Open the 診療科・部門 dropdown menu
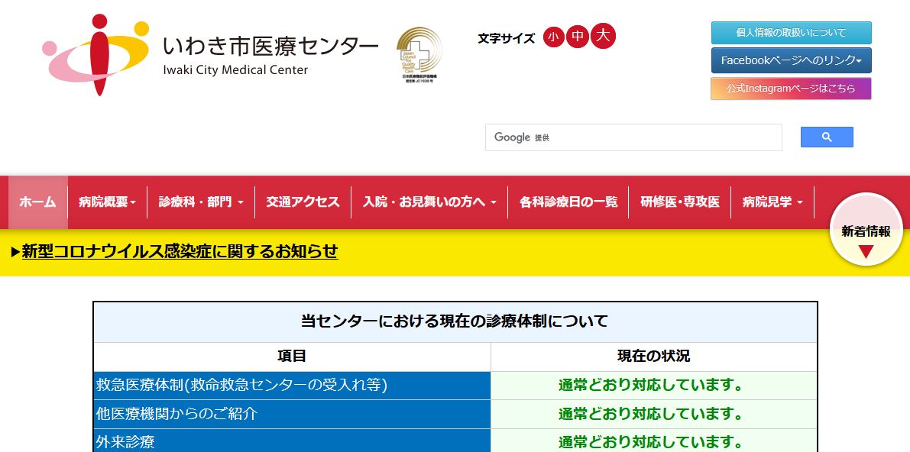Screen dimensions: 910x452 click(201, 202)
